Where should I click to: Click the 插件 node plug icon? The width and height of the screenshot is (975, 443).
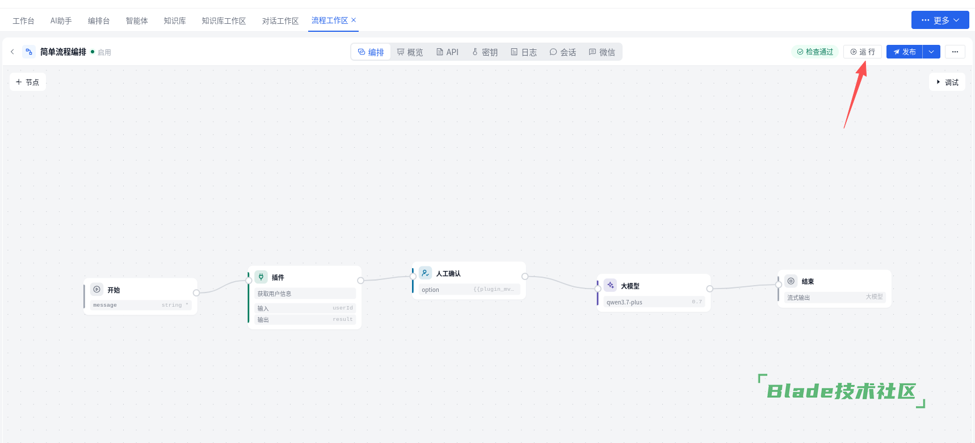(261, 277)
